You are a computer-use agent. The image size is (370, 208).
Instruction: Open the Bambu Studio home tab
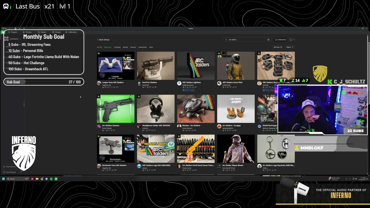coord(3,32)
